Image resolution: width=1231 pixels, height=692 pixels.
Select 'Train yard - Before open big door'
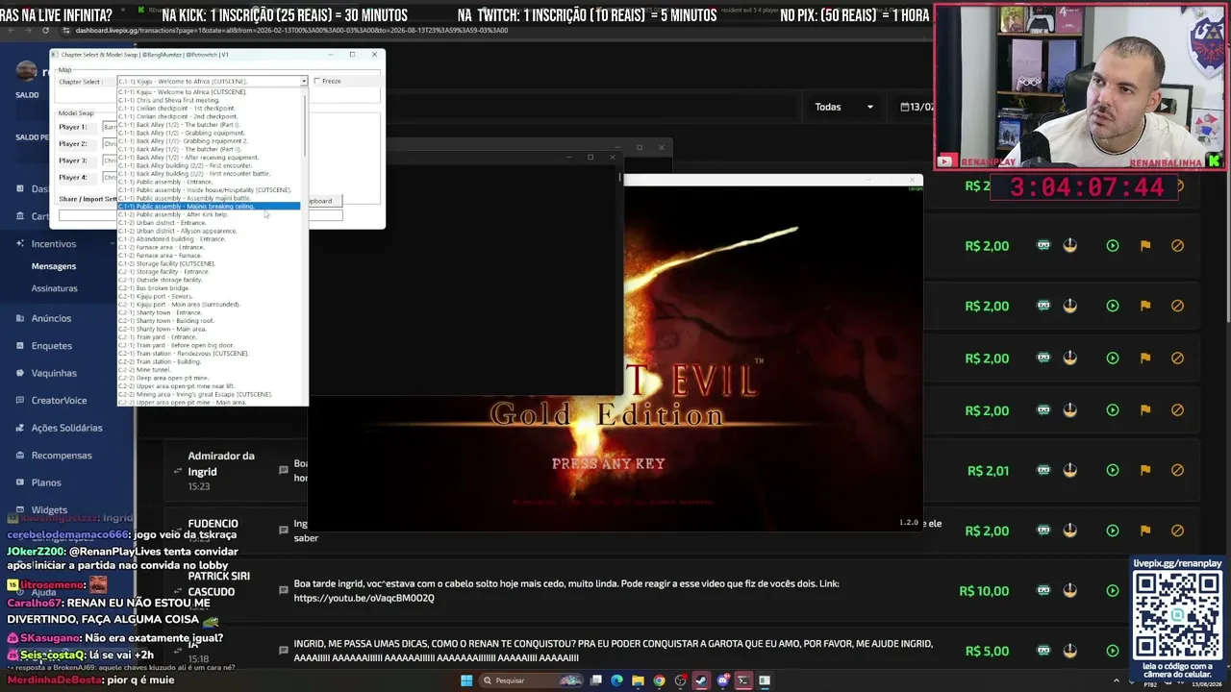209,345
